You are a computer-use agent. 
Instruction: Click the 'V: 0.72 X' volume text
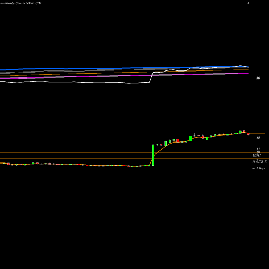259,162
